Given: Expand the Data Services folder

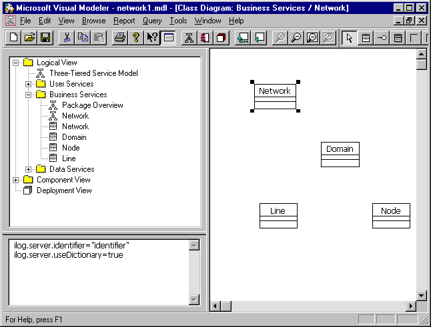Looking at the screenshot, I should [28, 169].
